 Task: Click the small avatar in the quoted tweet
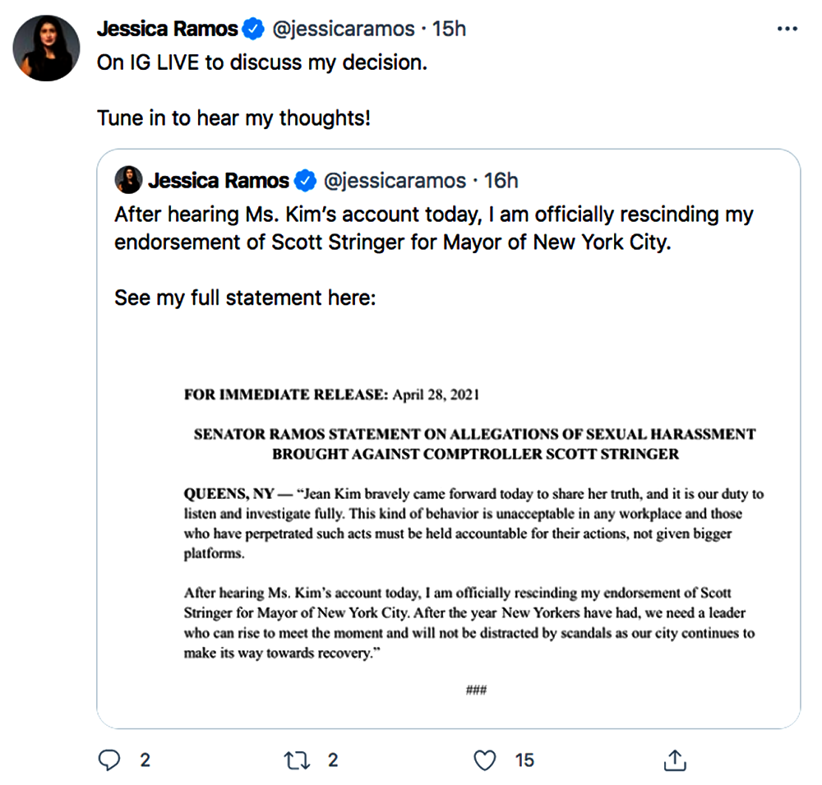[x=129, y=180]
